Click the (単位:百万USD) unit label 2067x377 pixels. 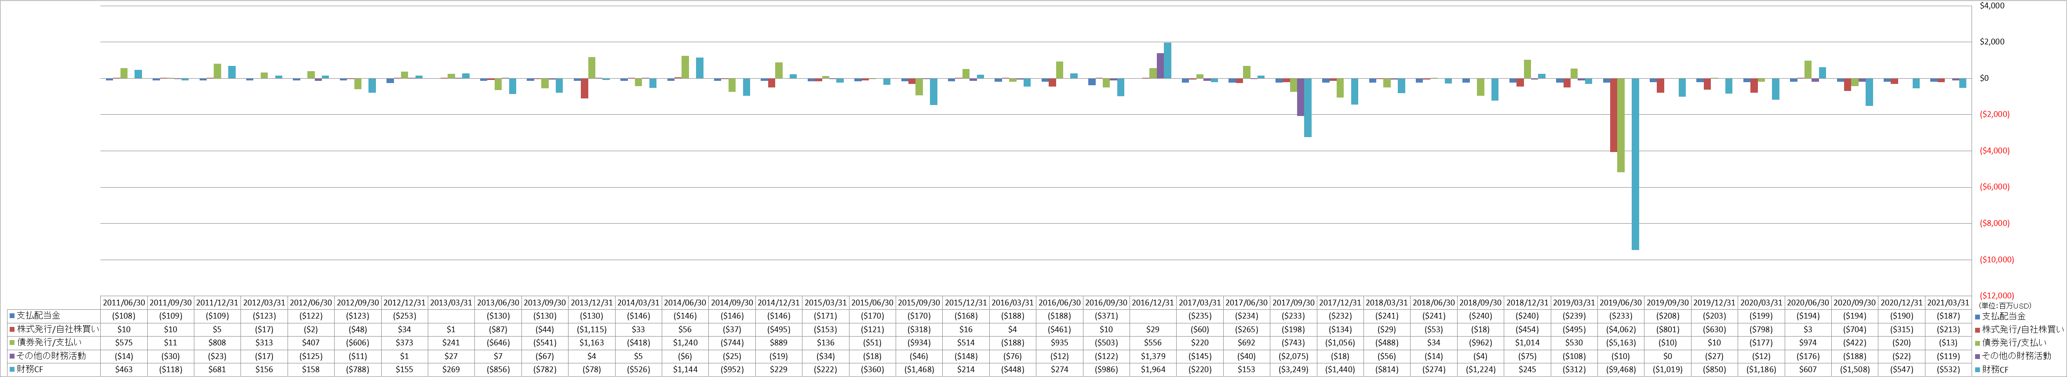pyautogui.click(x=2005, y=306)
